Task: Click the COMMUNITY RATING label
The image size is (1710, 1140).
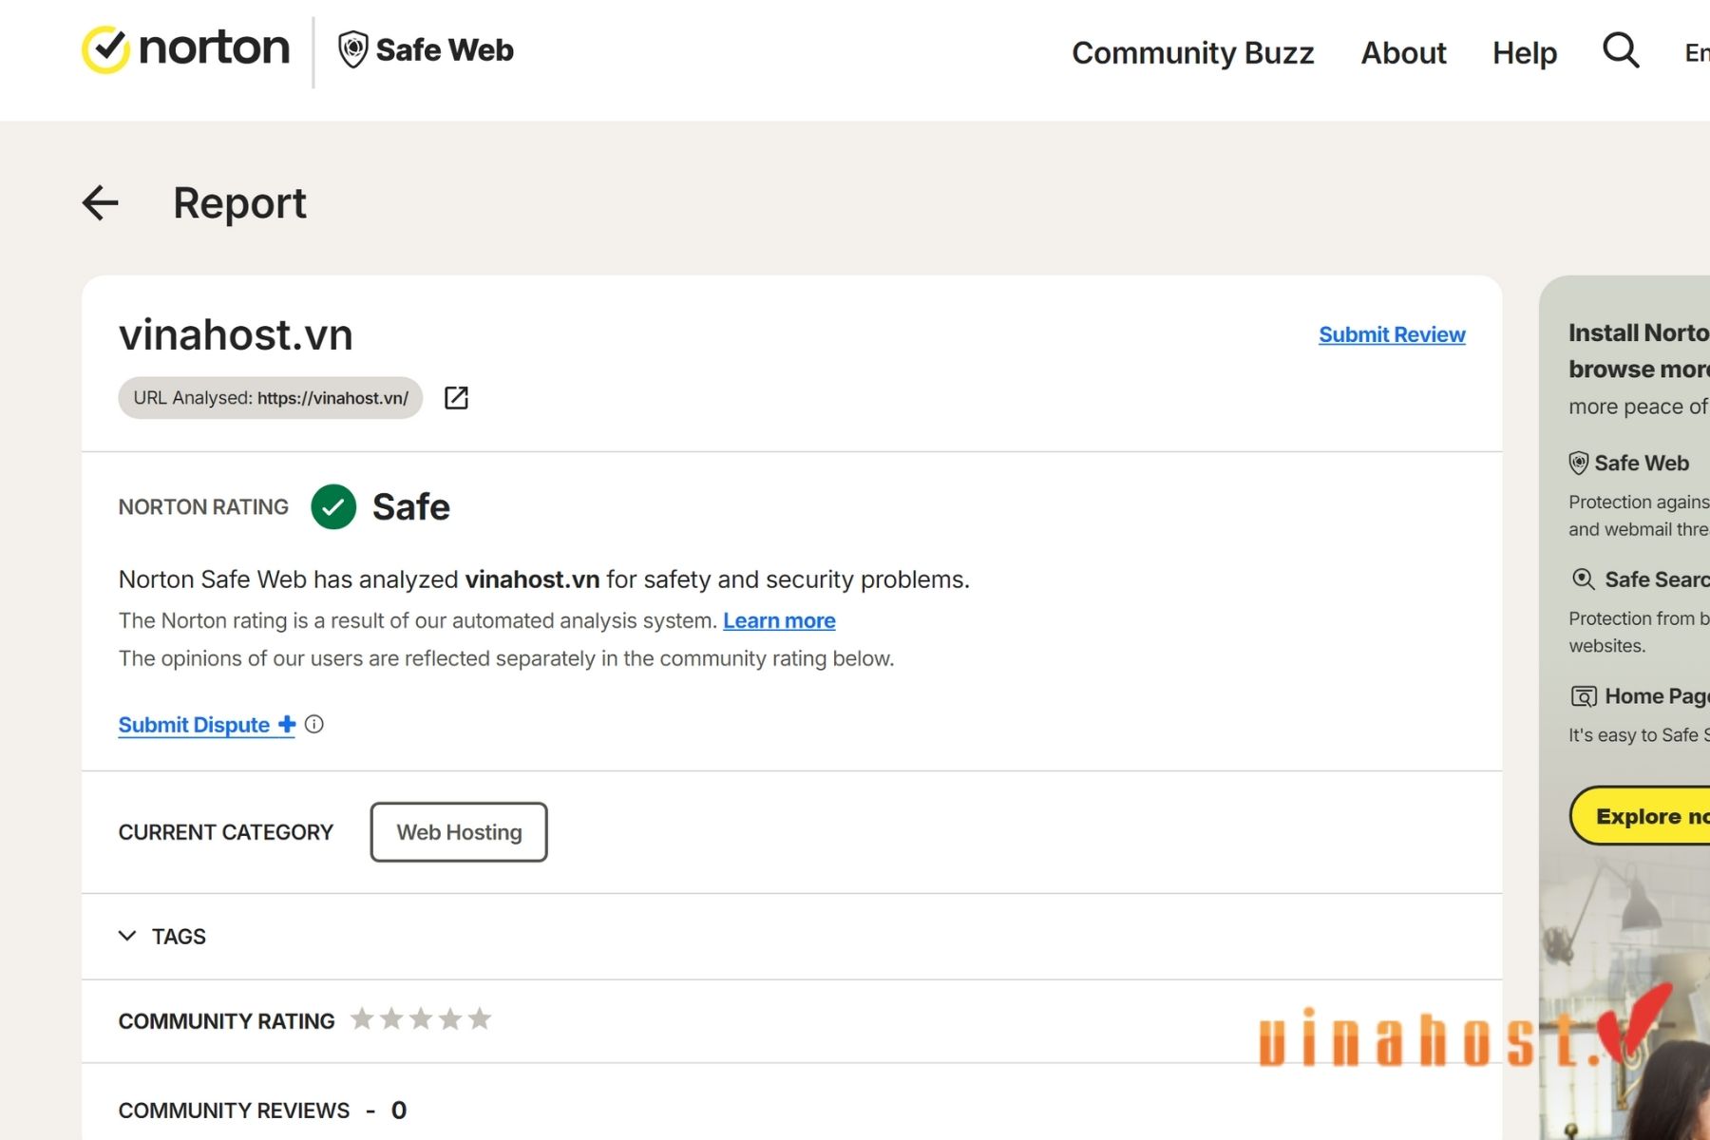Action: [226, 1021]
